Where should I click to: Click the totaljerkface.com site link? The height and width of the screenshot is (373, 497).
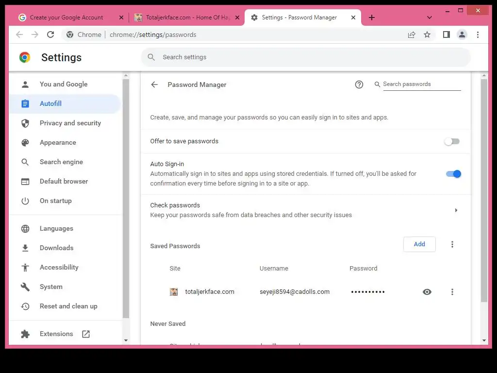(x=210, y=292)
